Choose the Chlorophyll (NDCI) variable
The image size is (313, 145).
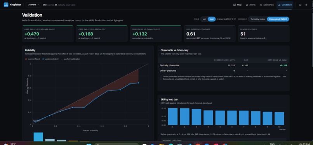(x=278, y=19)
